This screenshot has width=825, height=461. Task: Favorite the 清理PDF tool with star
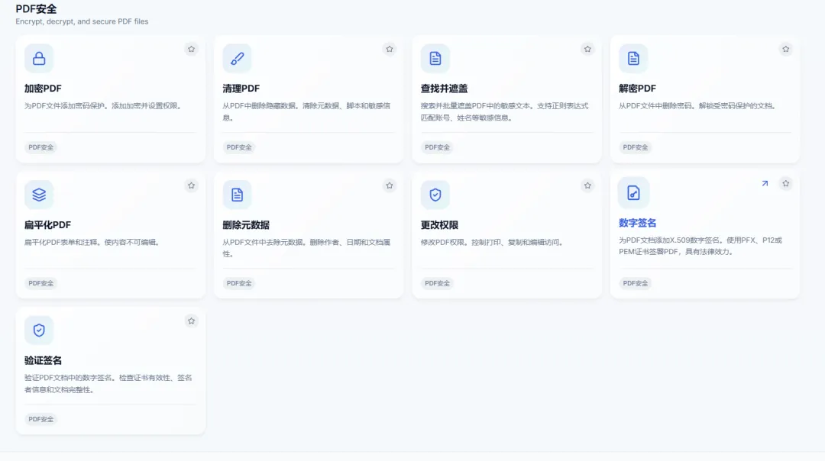coord(390,49)
